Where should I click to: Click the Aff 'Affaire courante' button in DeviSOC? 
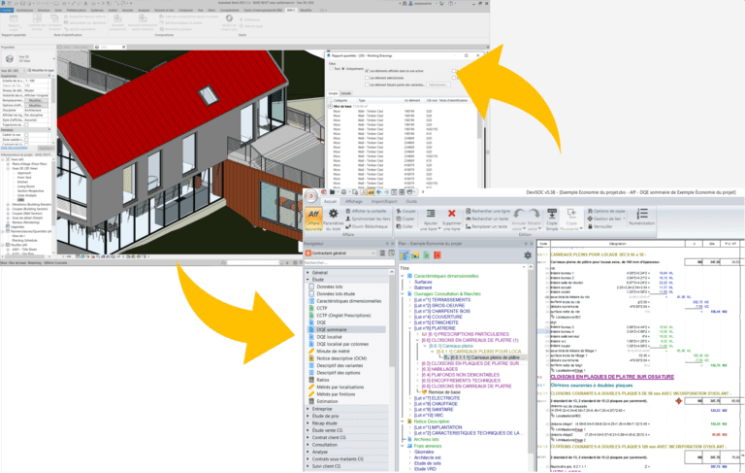click(313, 220)
